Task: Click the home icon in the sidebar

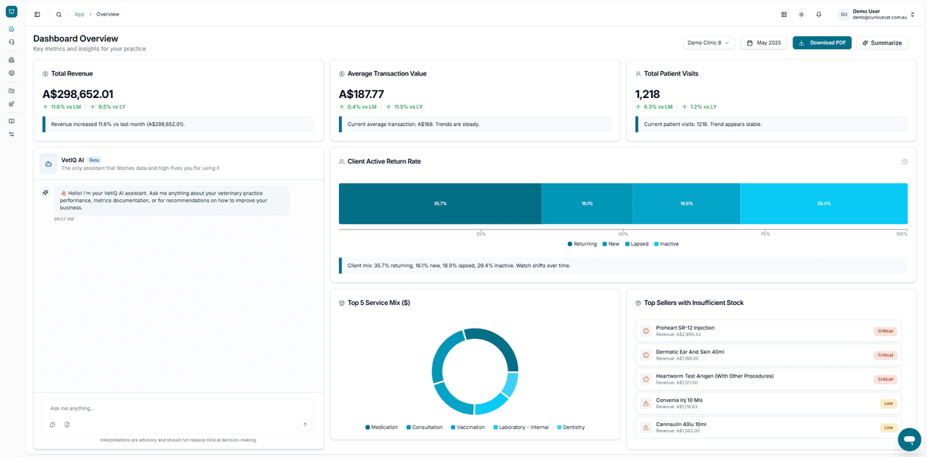Action: pyautogui.click(x=12, y=29)
